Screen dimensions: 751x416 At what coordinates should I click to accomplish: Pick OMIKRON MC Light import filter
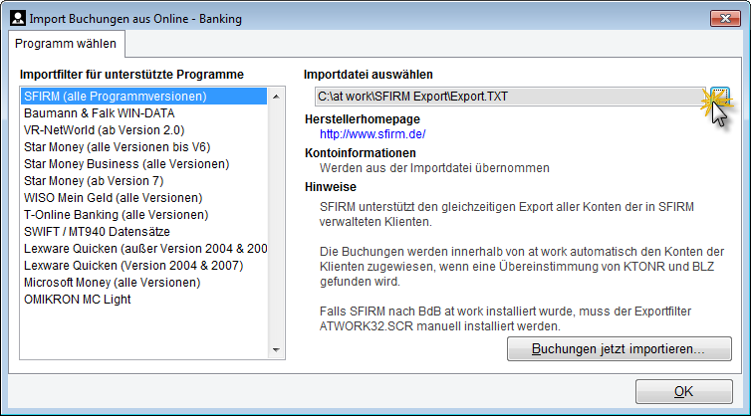(143, 300)
